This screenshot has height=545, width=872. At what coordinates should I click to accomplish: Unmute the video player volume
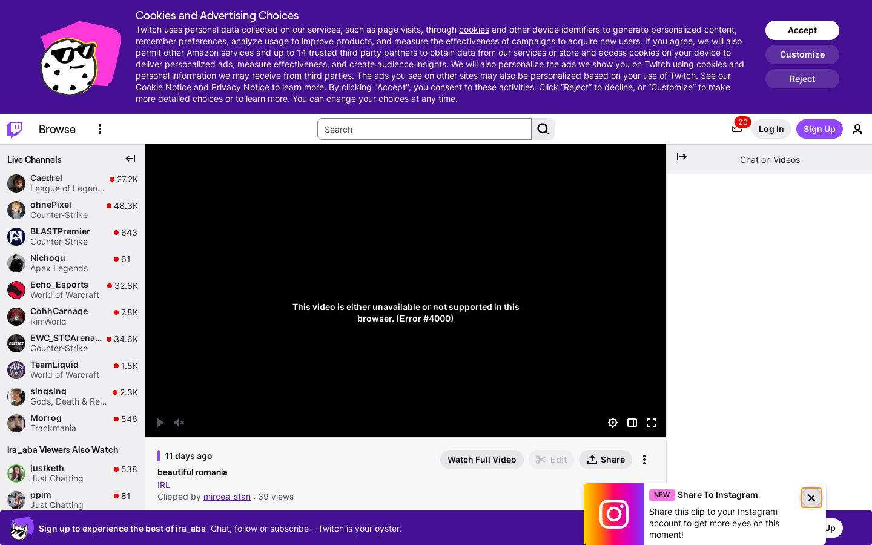(179, 423)
